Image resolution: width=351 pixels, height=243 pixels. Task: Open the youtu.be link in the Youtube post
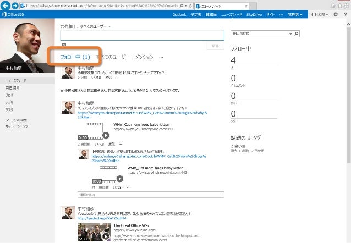tap(102, 218)
